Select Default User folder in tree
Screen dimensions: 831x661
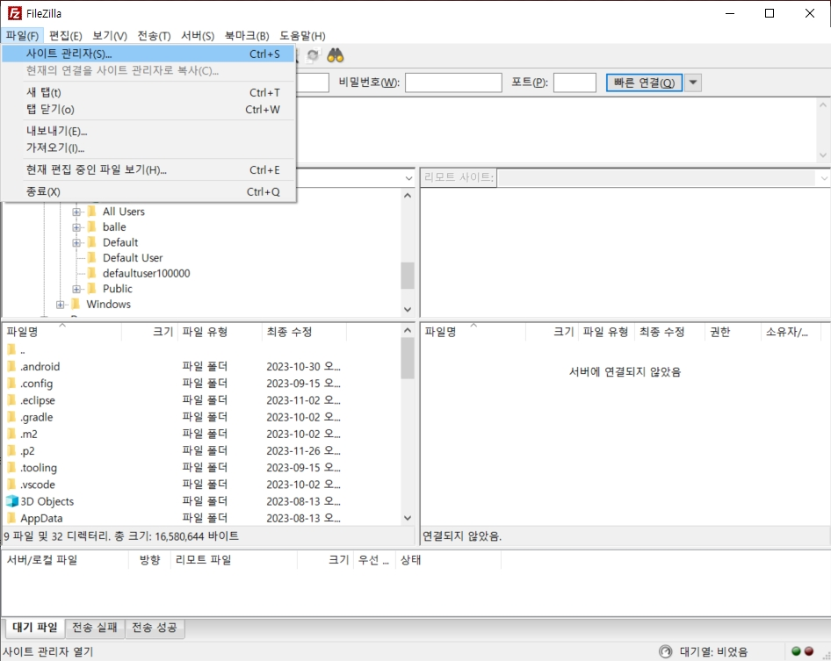tap(133, 258)
